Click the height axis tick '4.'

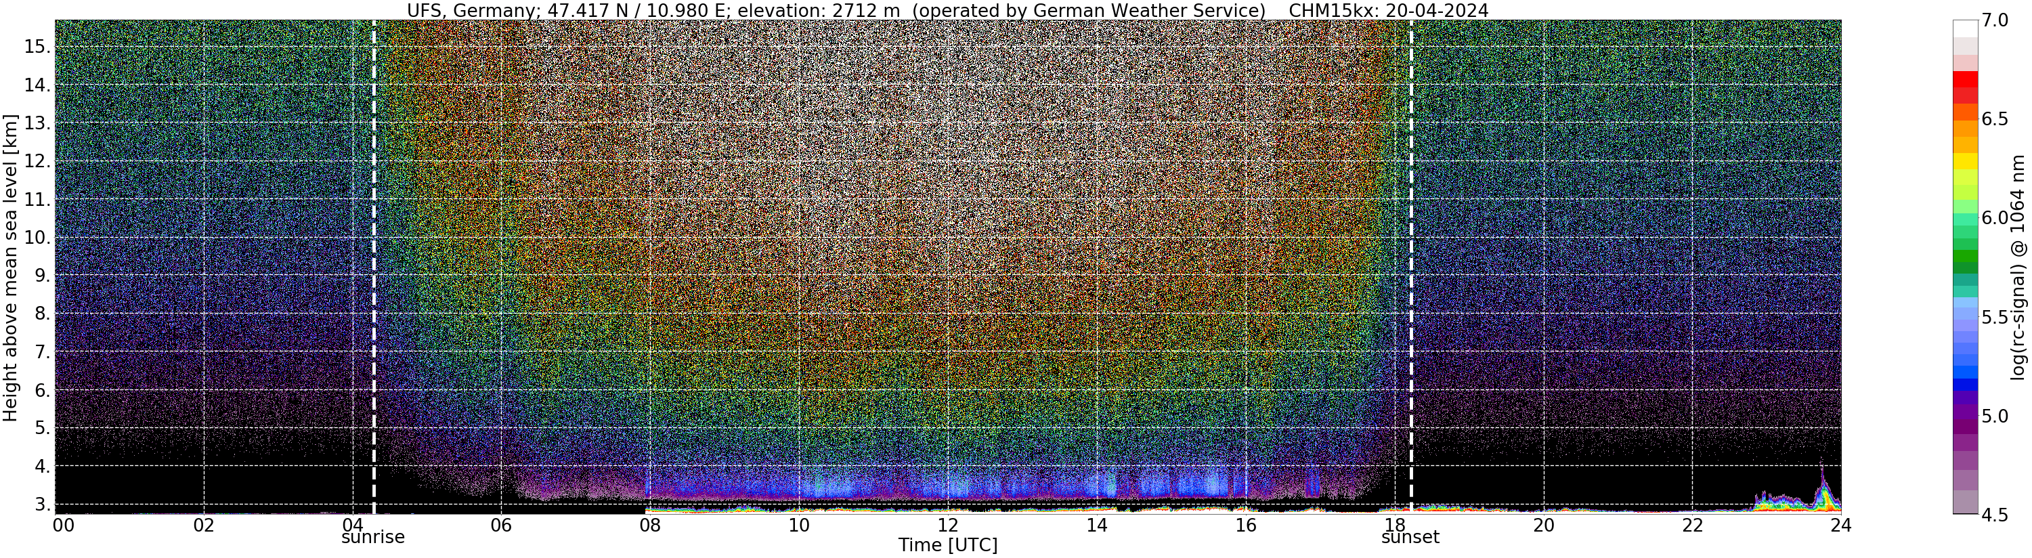pyautogui.click(x=43, y=467)
